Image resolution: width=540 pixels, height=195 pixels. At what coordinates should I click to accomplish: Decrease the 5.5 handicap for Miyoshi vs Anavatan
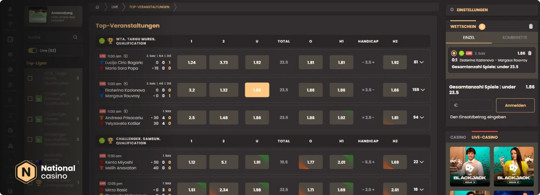(363, 162)
